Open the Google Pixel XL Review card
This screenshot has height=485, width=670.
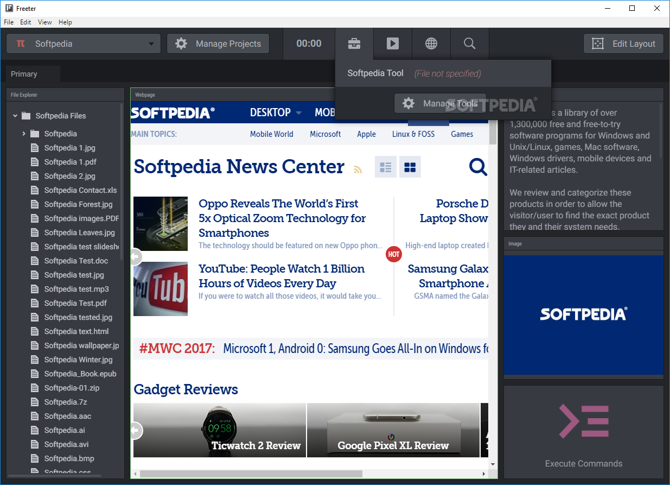(x=393, y=430)
